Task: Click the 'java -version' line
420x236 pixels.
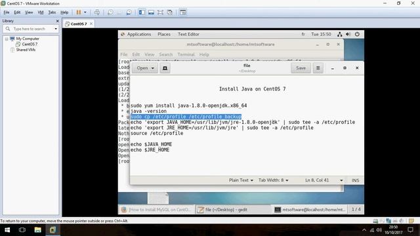Action: point(148,111)
